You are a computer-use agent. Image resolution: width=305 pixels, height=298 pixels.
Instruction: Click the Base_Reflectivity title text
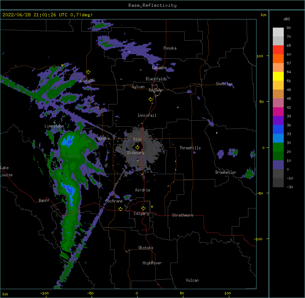click(152, 5)
